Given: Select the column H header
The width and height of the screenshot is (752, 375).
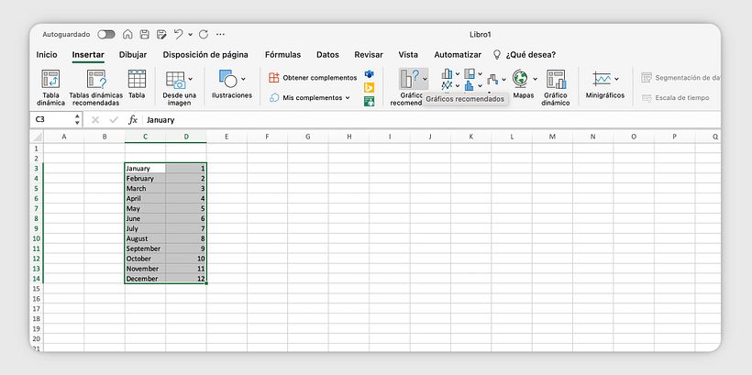Looking at the screenshot, I should pyautogui.click(x=348, y=137).
